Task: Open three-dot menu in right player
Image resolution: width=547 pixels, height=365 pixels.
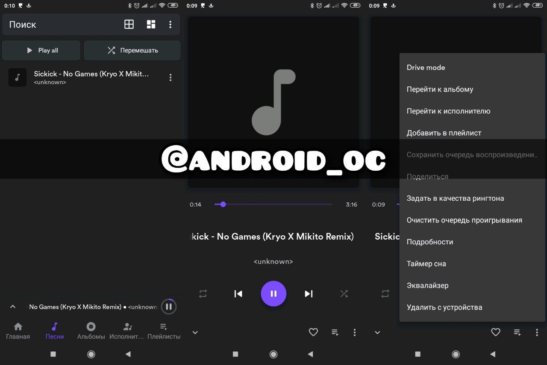Action: click(537, 332)
